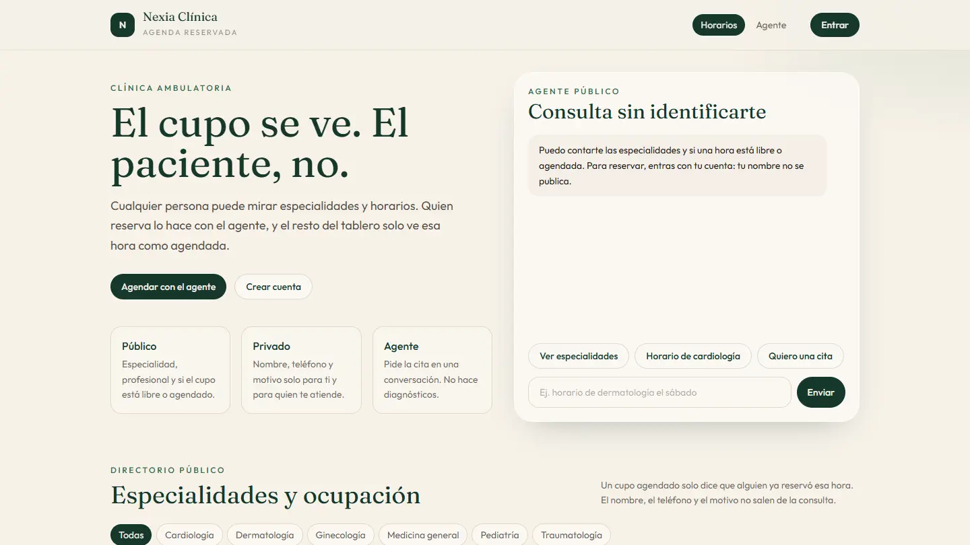
Task: Focus the agent message input field
Action: click(x=659, y=392)
